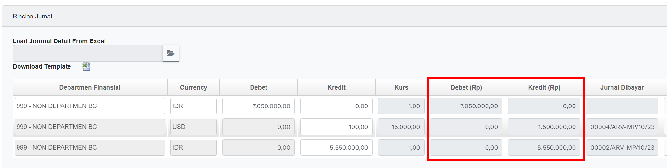Viewport: 667px width, 168px height.
Task: Click the Kredit (Rp) field showing 1.500.000,00
Action: (x=544, y=127)
